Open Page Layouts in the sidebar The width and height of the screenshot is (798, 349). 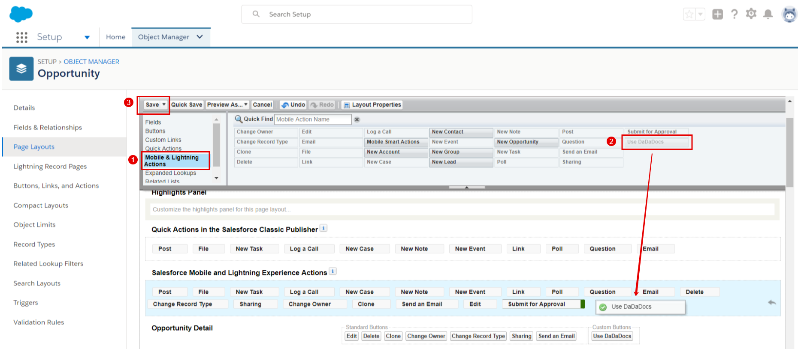[x=34, y=147]
